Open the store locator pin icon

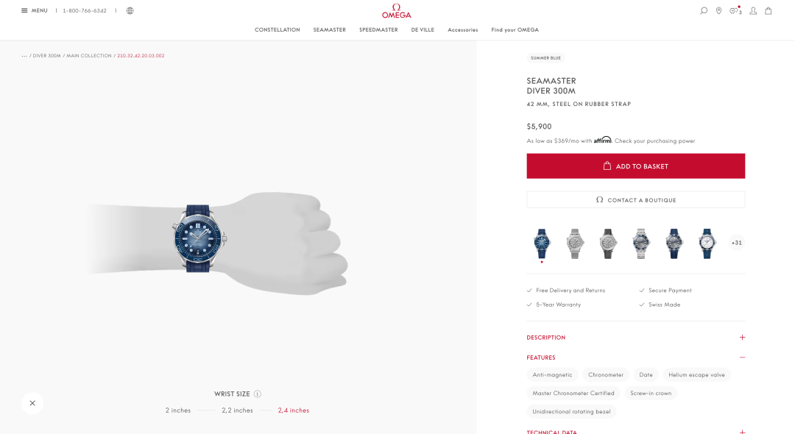pyautogui.click(x=718, y=10)
